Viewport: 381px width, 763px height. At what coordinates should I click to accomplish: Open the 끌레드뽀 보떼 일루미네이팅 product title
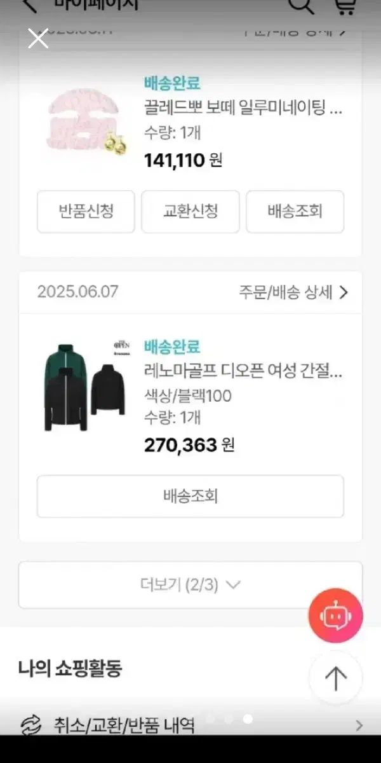(x=244, y=108)
